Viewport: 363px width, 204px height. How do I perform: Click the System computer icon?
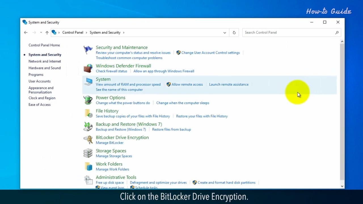pyautogui.click(x=88, y=82)
